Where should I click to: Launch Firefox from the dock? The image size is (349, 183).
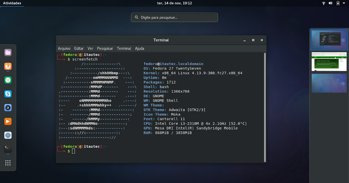coord(8,67)
